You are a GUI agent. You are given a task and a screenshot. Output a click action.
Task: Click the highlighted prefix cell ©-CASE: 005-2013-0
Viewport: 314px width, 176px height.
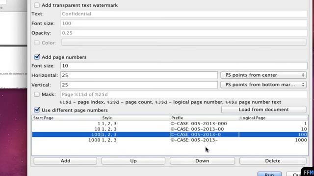point(205,134)
